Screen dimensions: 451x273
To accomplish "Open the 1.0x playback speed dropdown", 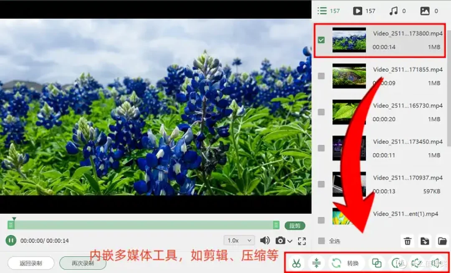I will coord(239,240).
